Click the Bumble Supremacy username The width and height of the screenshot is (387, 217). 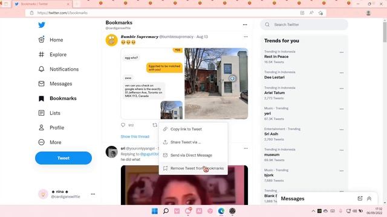click(140, 37)
